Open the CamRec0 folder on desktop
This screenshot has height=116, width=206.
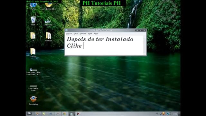pyautogui.click(x=48, y=37)
